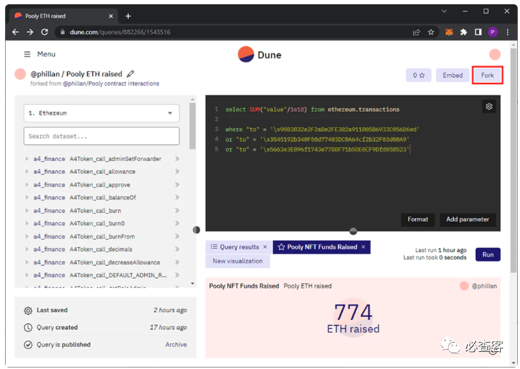
Task: Open Chrome profile avatar P
Action: [492, 32]
